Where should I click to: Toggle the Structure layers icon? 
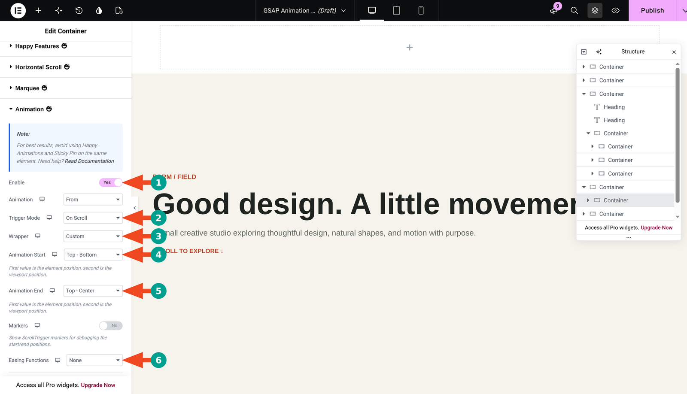click(x=595, y=10)
